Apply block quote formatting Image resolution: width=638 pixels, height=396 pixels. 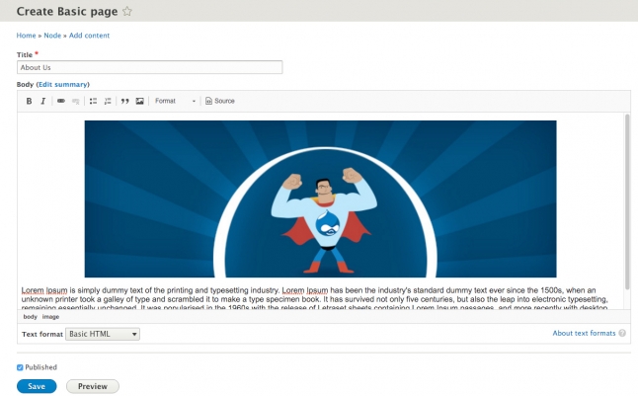124,101
